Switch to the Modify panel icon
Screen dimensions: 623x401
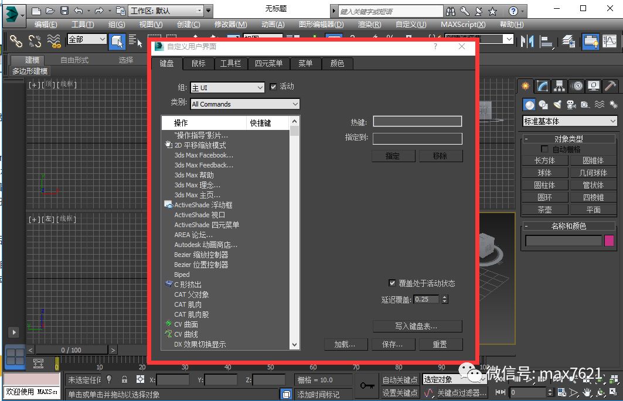[x=542, y=85]
